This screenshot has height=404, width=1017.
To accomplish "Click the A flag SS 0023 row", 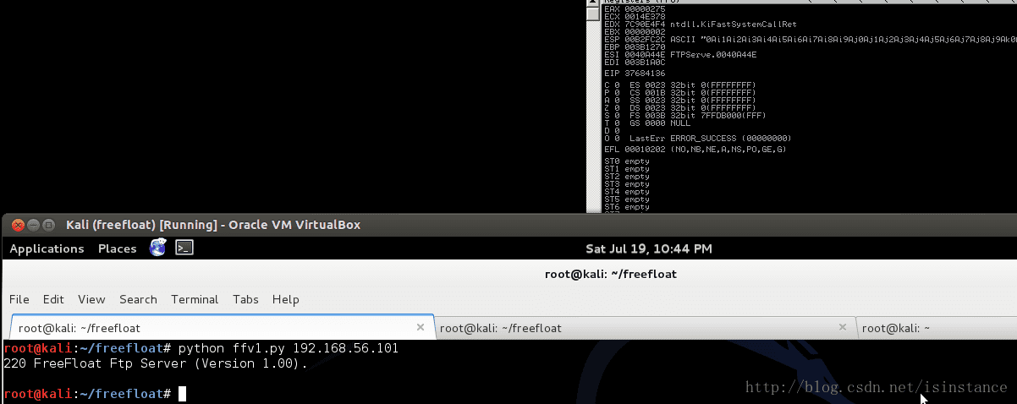I will pos(680,101).
